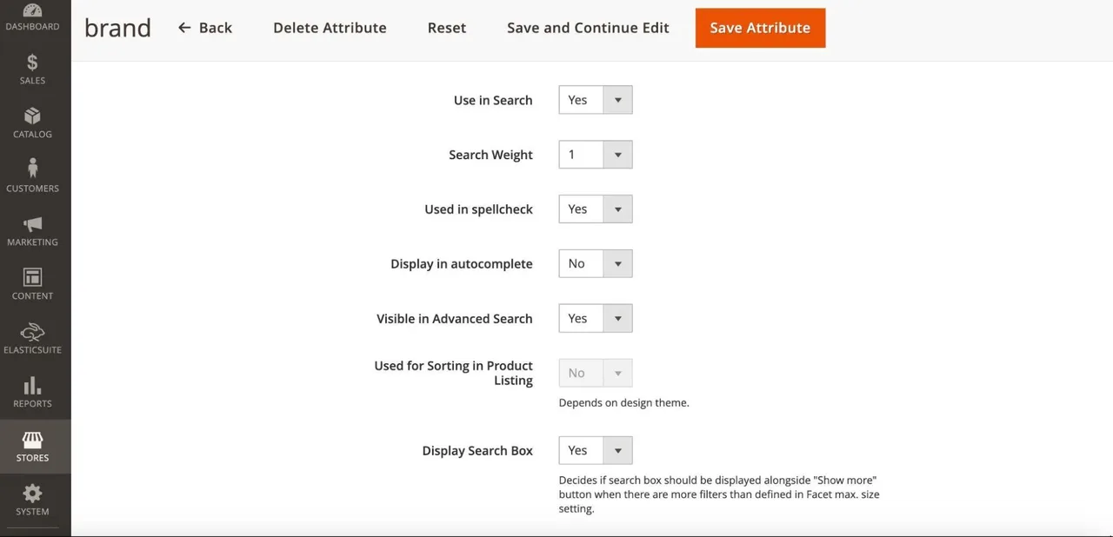
Task: Open the Search Weight dropdown
Action: coord(595,155)
